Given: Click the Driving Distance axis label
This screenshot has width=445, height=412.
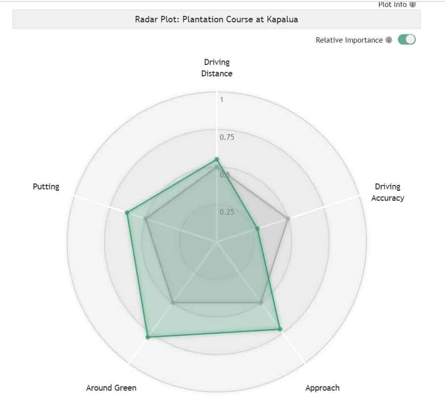Looking at the screenshot, I should (217, 67).
